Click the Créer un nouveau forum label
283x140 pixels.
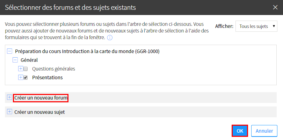(41, 98)
